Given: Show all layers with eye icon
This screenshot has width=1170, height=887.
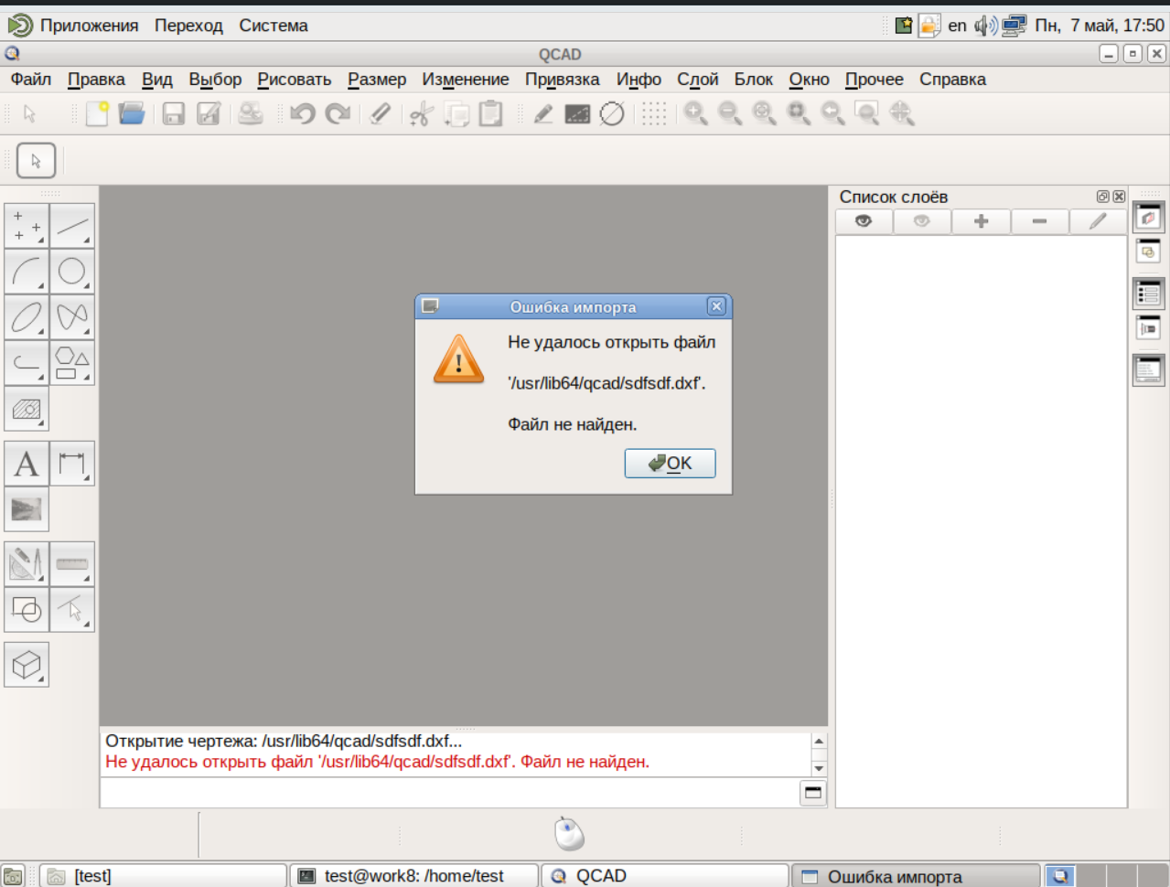Looking at the screenshot, I should 864,221.
